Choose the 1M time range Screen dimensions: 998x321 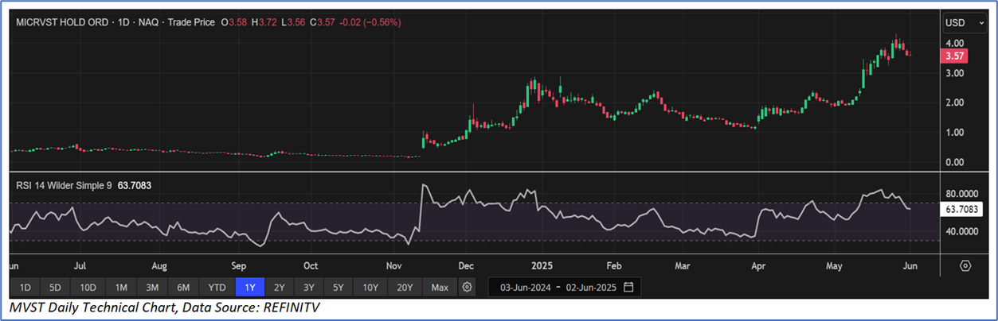click(x=121, y=287)
